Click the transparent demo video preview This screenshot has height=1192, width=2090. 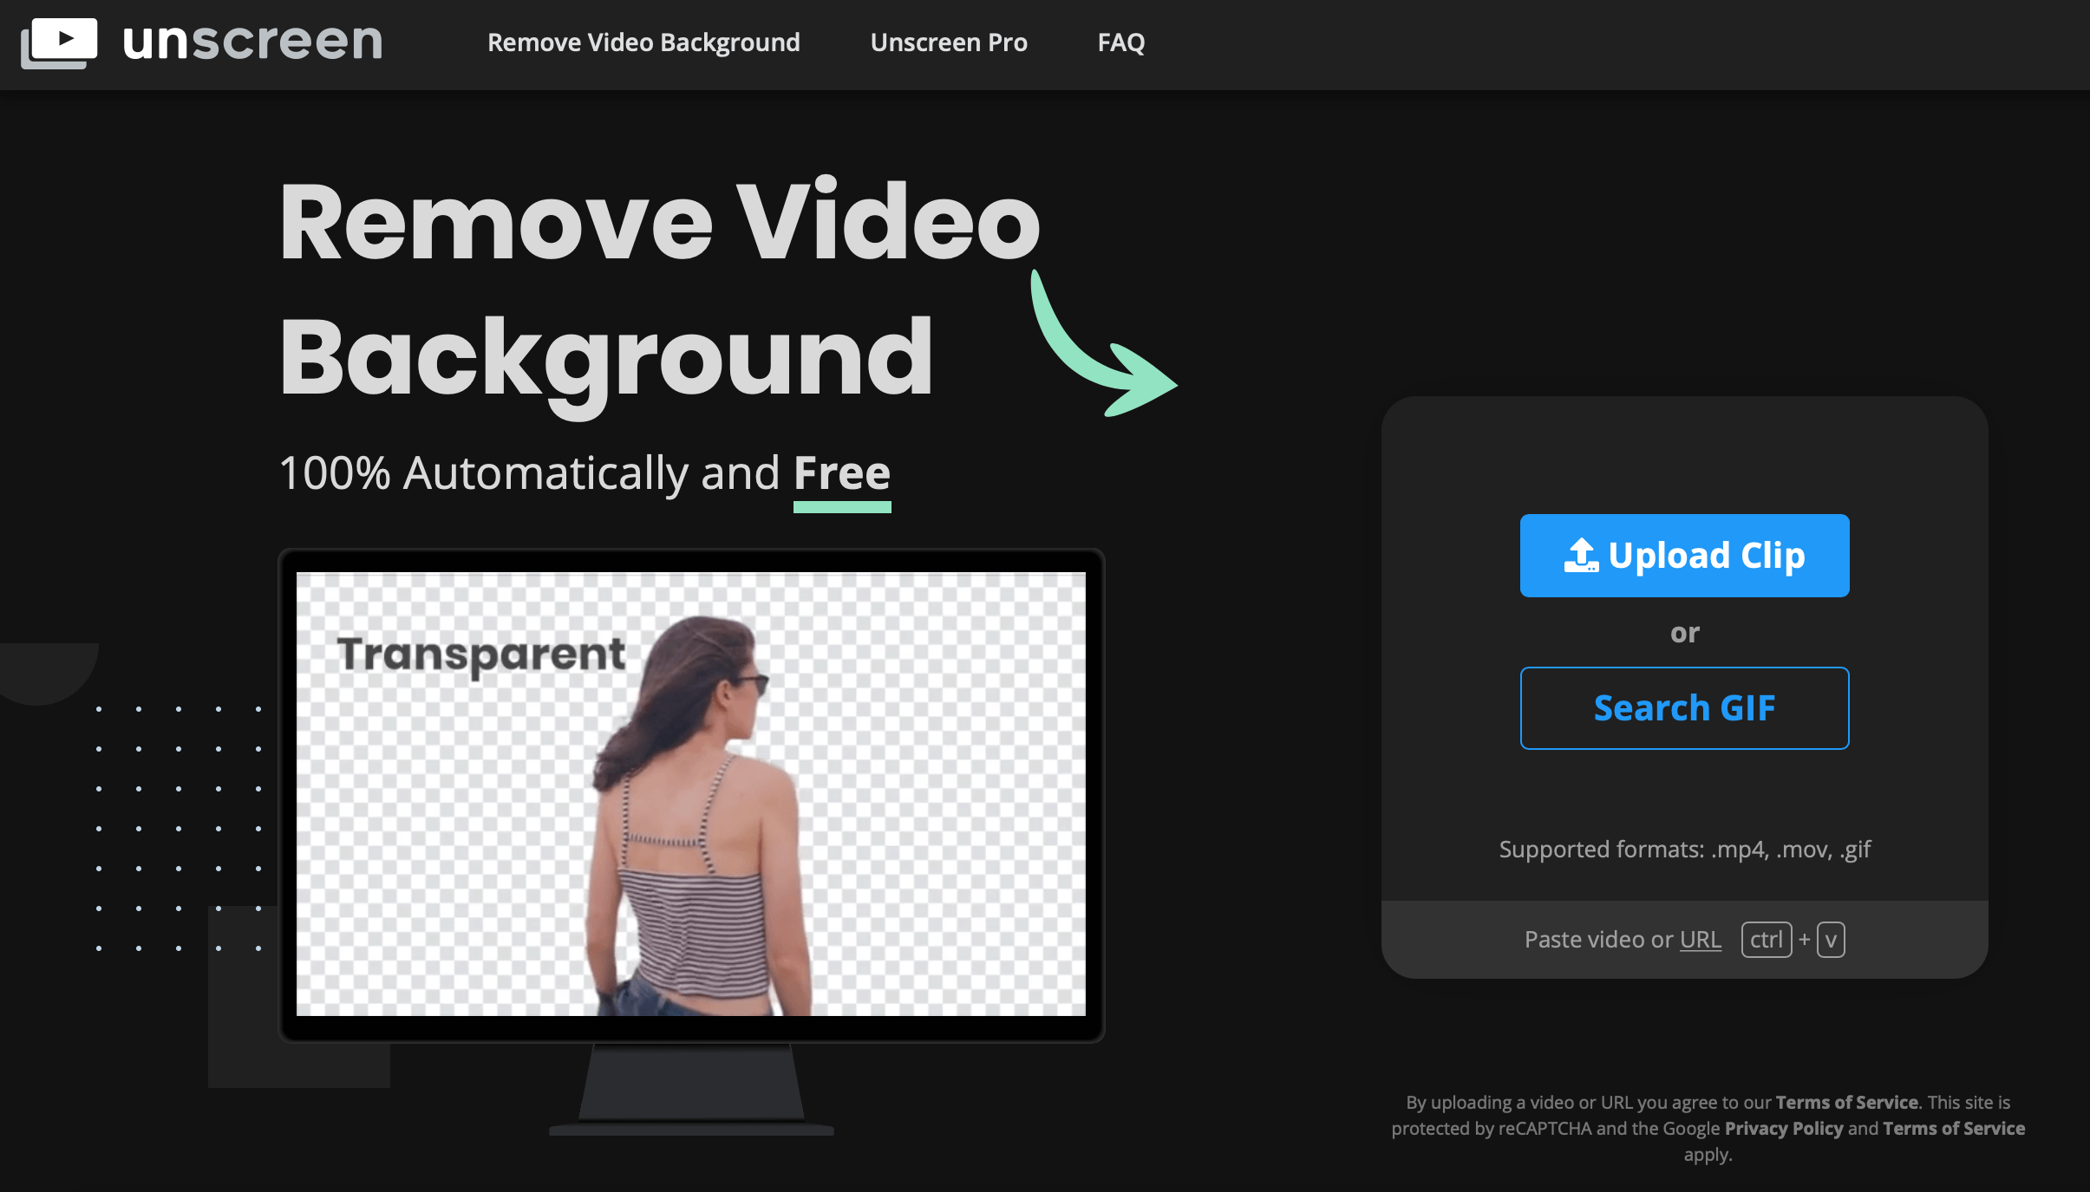pos(690,793)
